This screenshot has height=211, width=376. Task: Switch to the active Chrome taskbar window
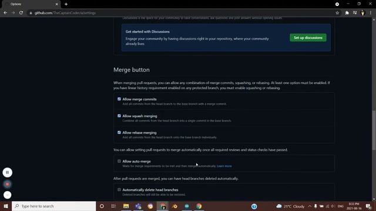[x=163, y=206]
